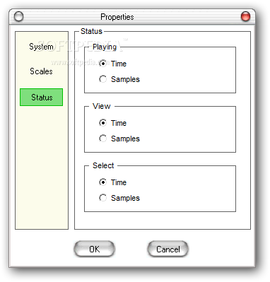This screenshot has width=270, height=282.
Task: Click the Samples label text under View
Action: coord(125,139)
